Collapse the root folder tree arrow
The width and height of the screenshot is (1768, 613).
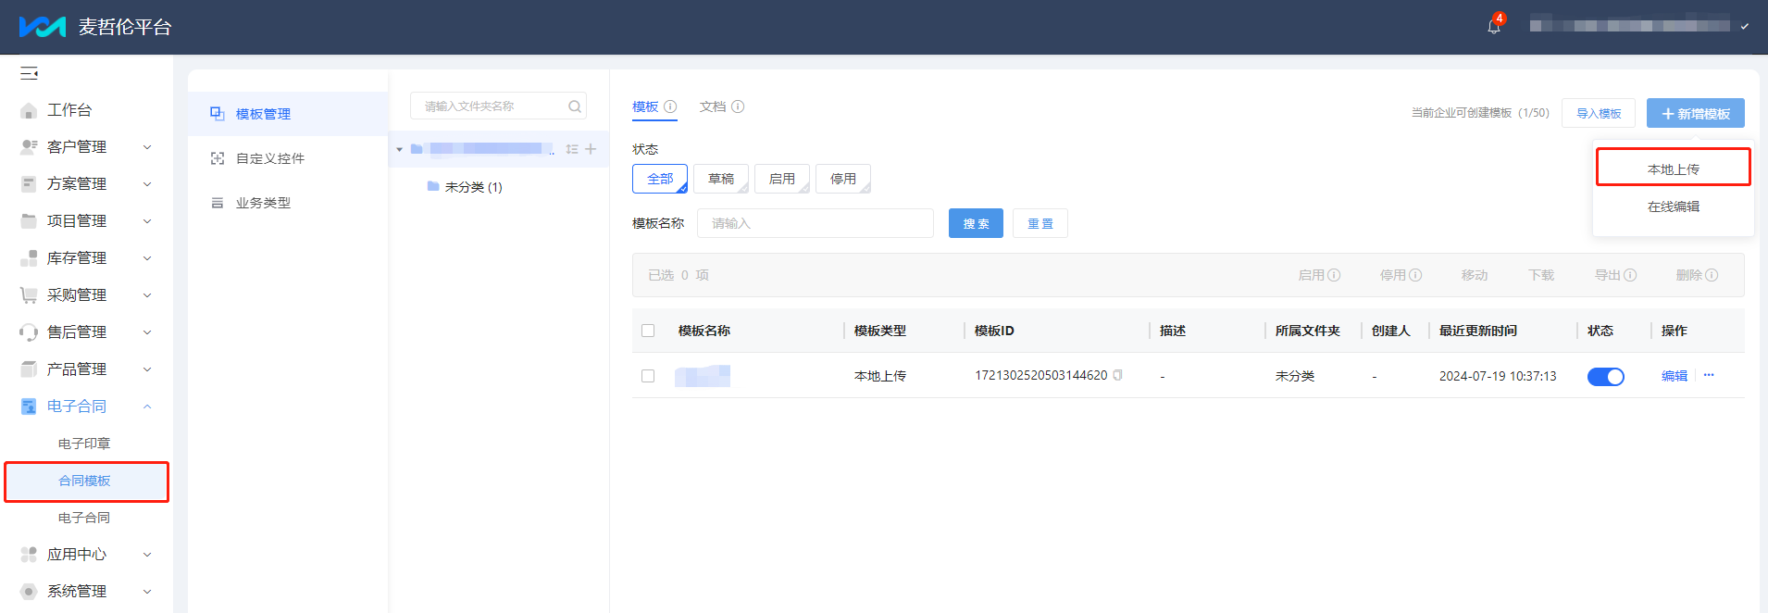(400, 149)
